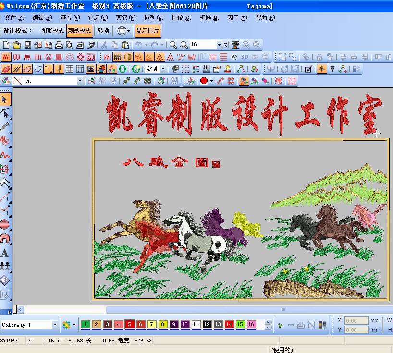This screenshot has width=393, height=353.
Task: Toggle 显示图片 show picture button
Action: pyautogui.click(x=148, y=31)
